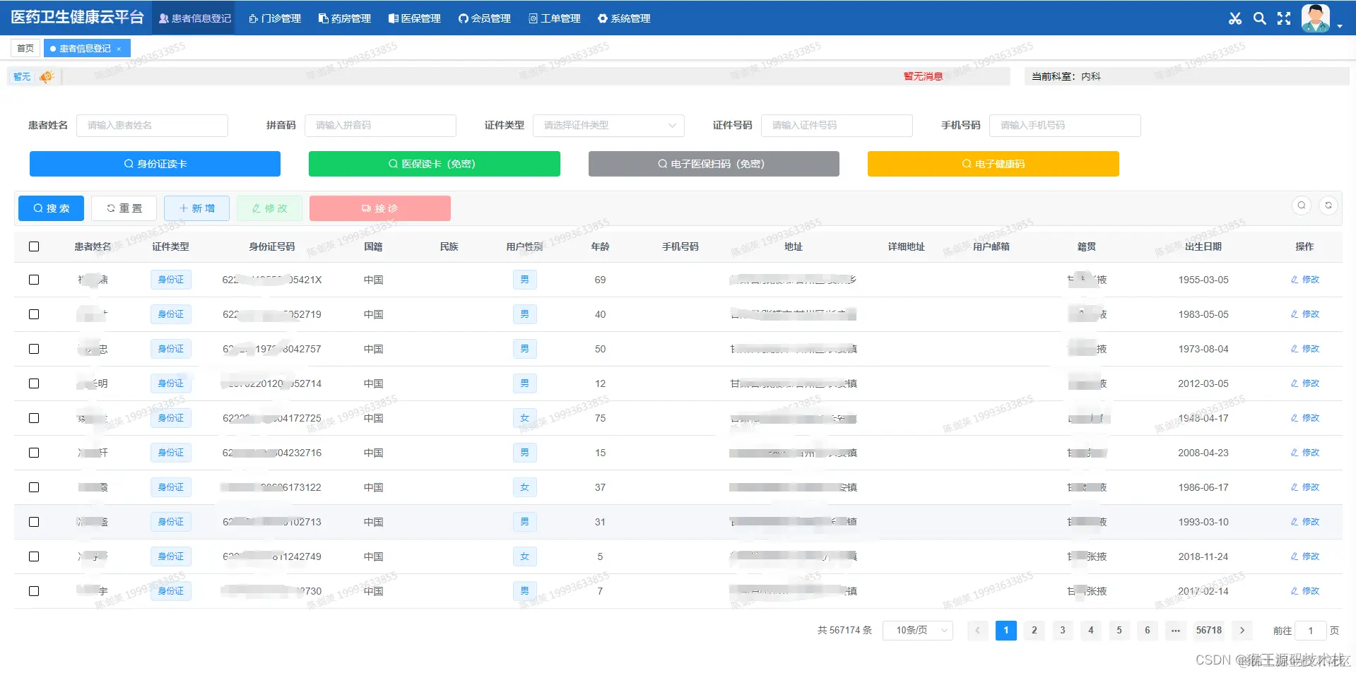
Task: Check the row of the 75-year-old patient
Action: pyautogui.click(x=34, y=418)
